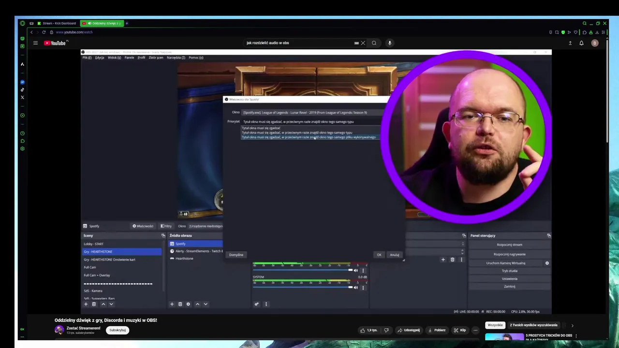
Task: Reload the page in the browser
Action: coord(44,32)
